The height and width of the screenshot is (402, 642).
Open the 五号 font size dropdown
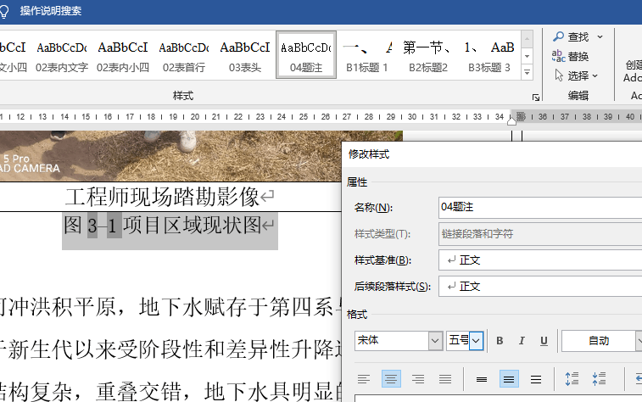pyautogui.click(x=476, y=341)
